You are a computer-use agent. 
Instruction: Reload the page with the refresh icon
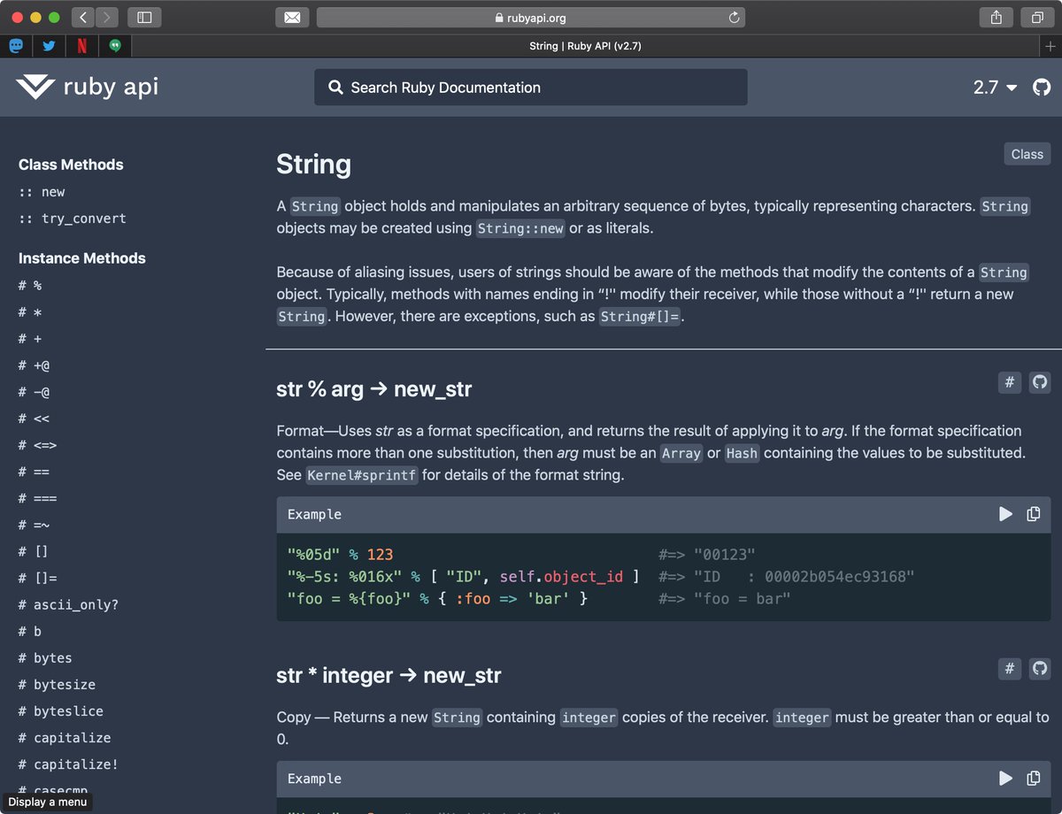click(x=733, y=17)
